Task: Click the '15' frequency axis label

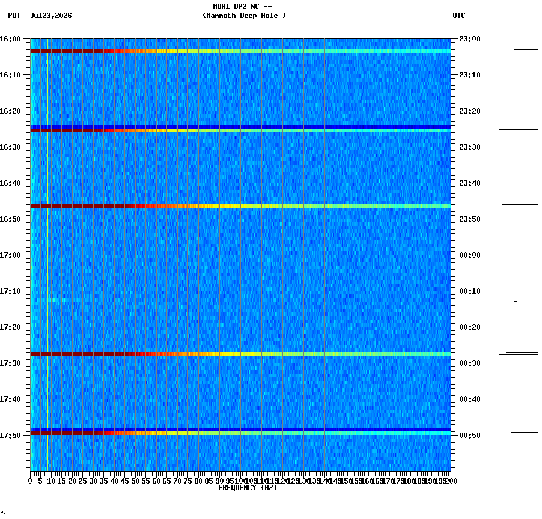Action: pyautogui.click(x=61, y=481)
